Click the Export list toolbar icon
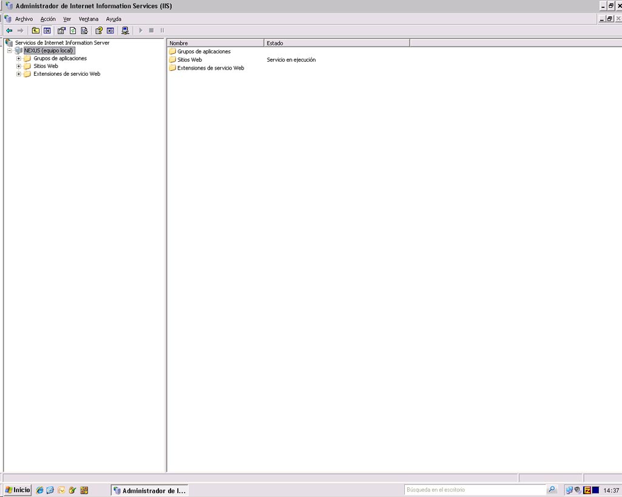The height and width of the screenshot is (497, 622). pyautogui.click(x=84, y=30)
